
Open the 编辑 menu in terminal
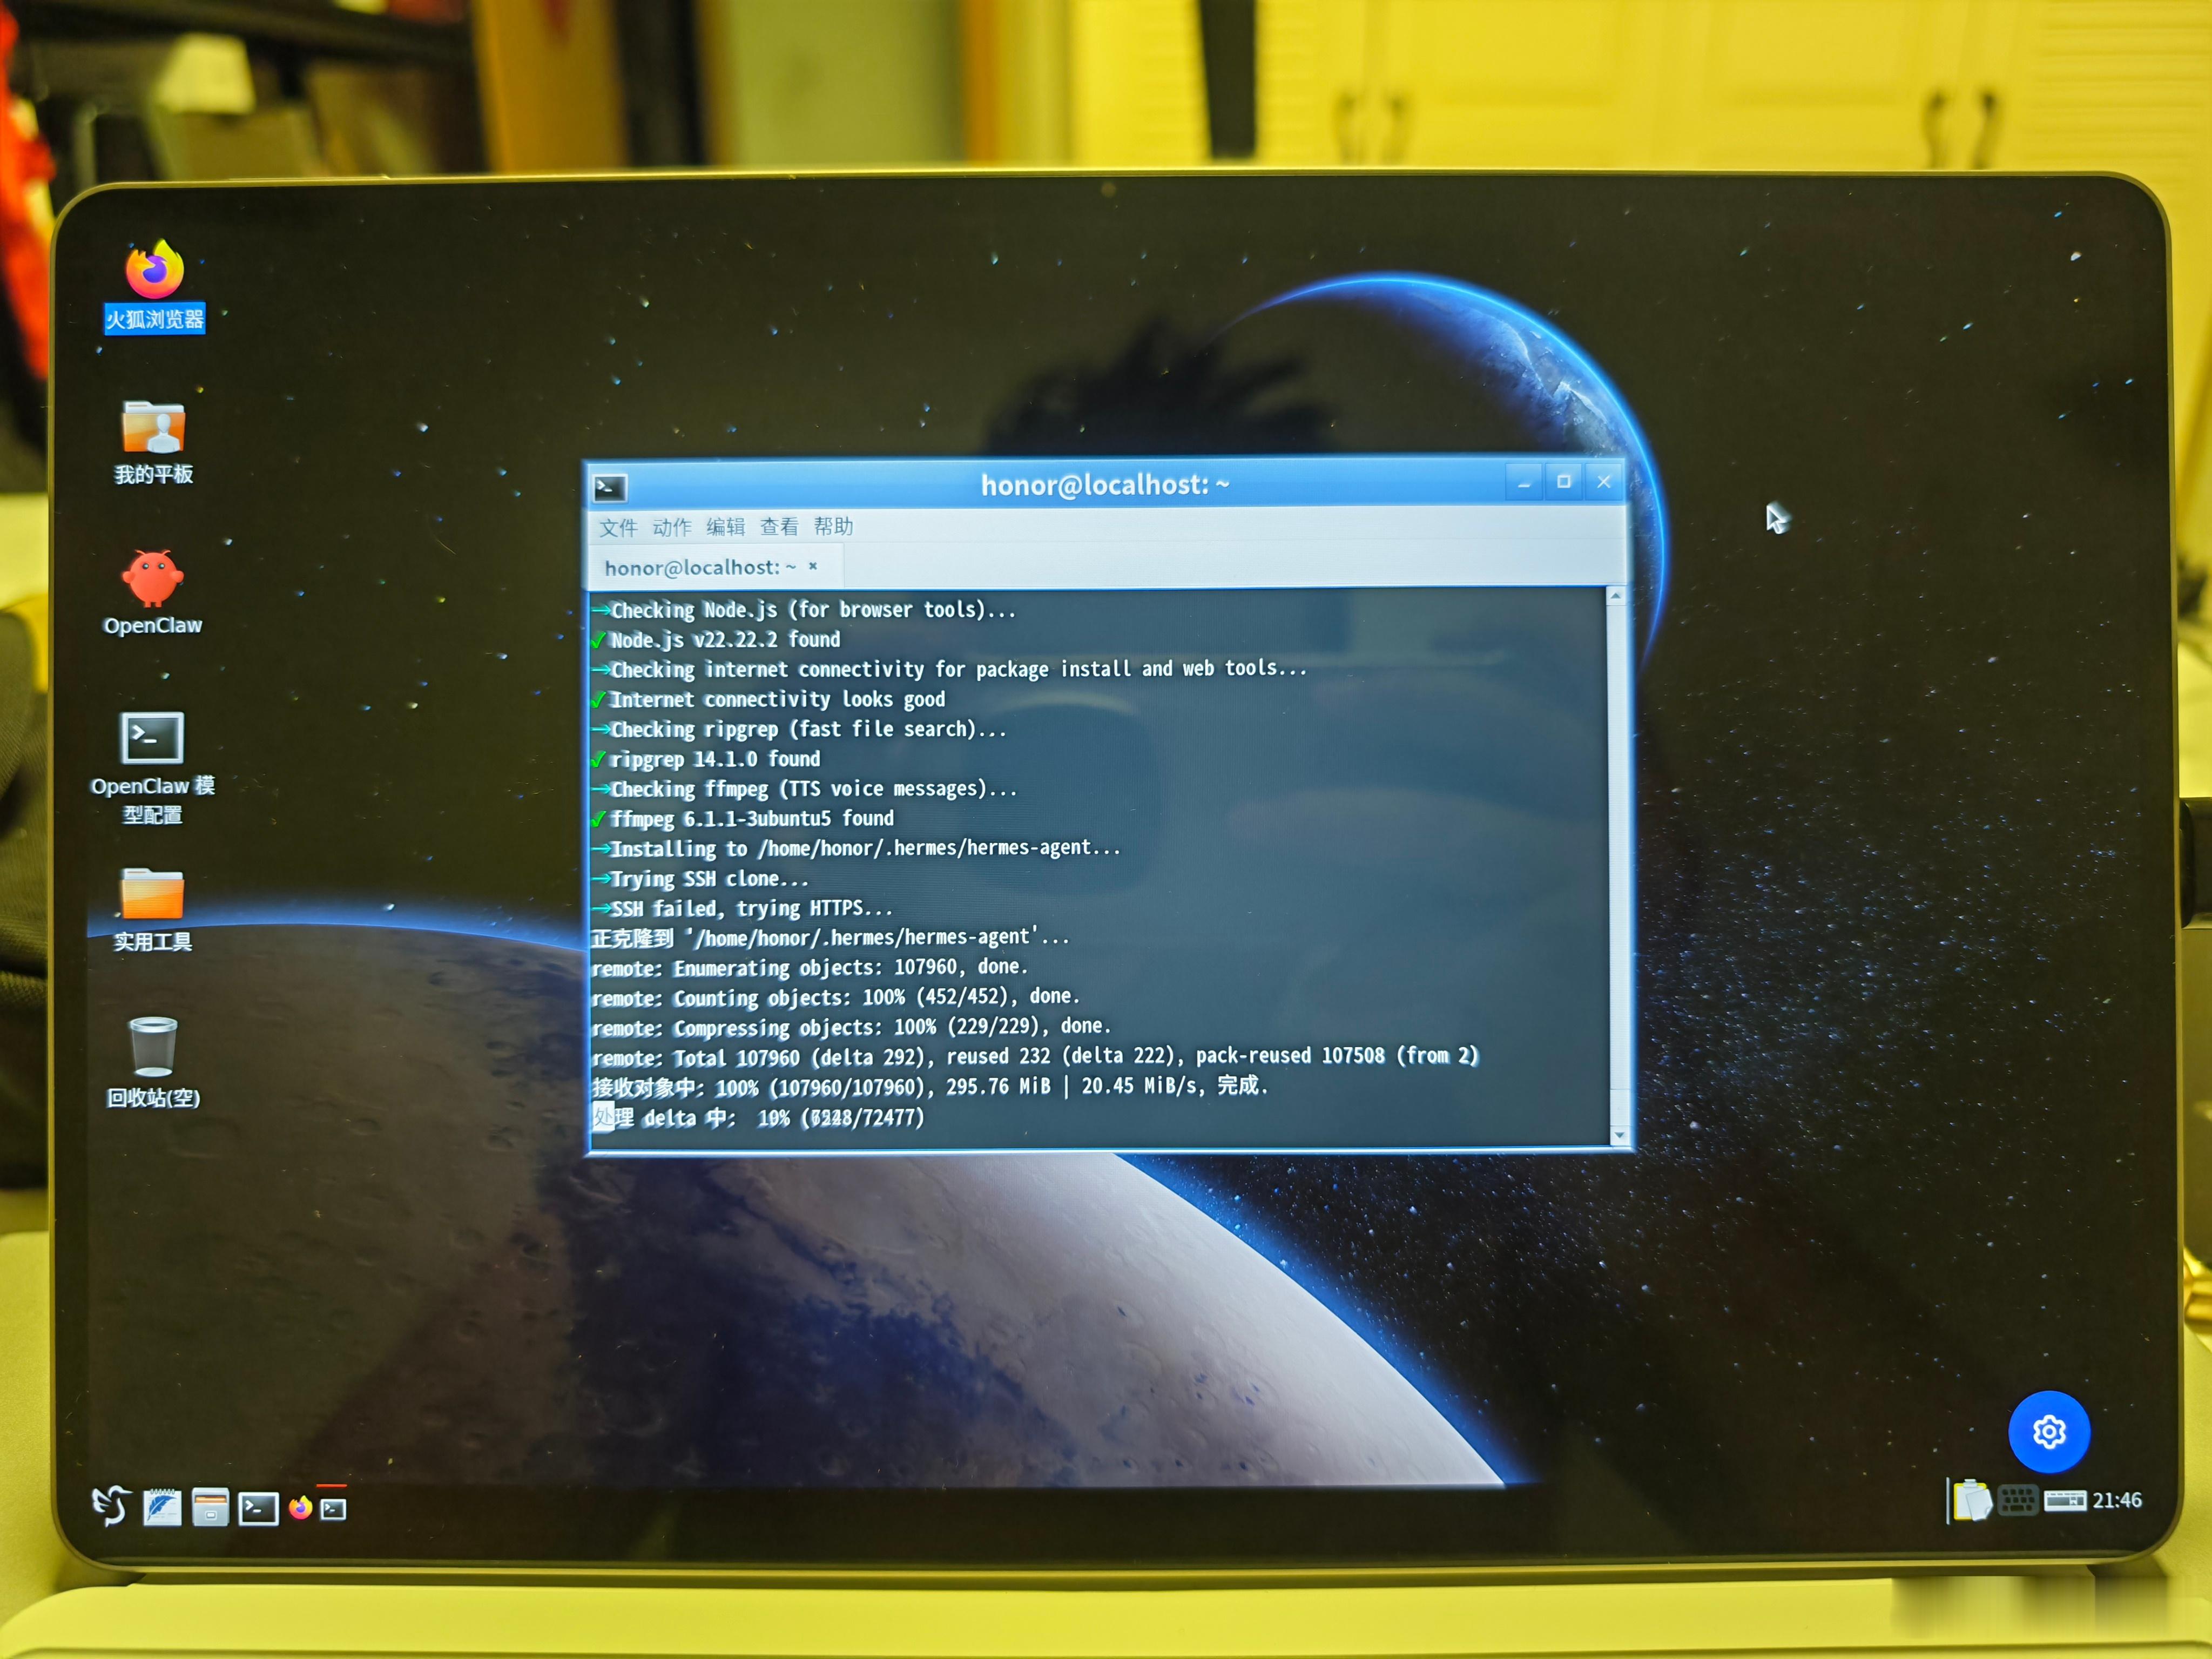click(726, 526)
